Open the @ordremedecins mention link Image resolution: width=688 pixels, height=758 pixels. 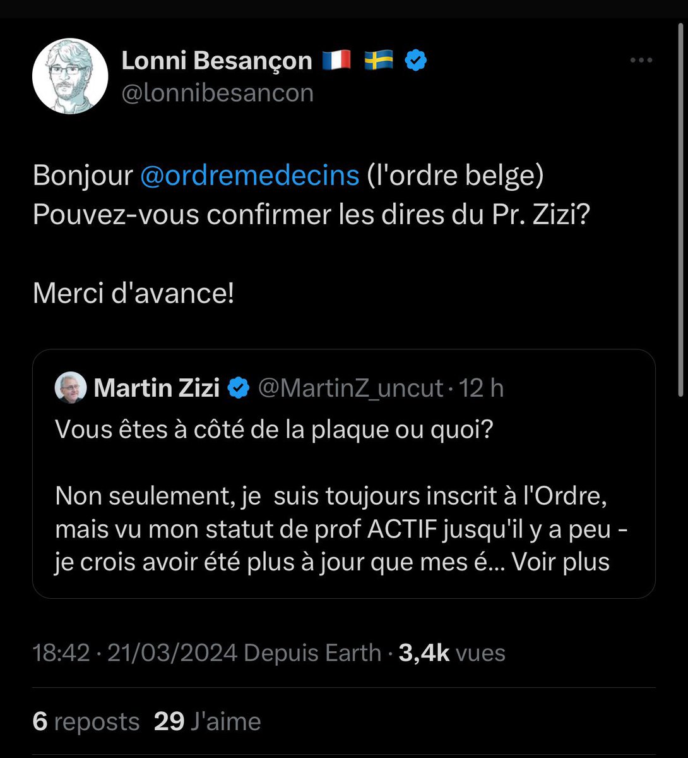(249, 176)
